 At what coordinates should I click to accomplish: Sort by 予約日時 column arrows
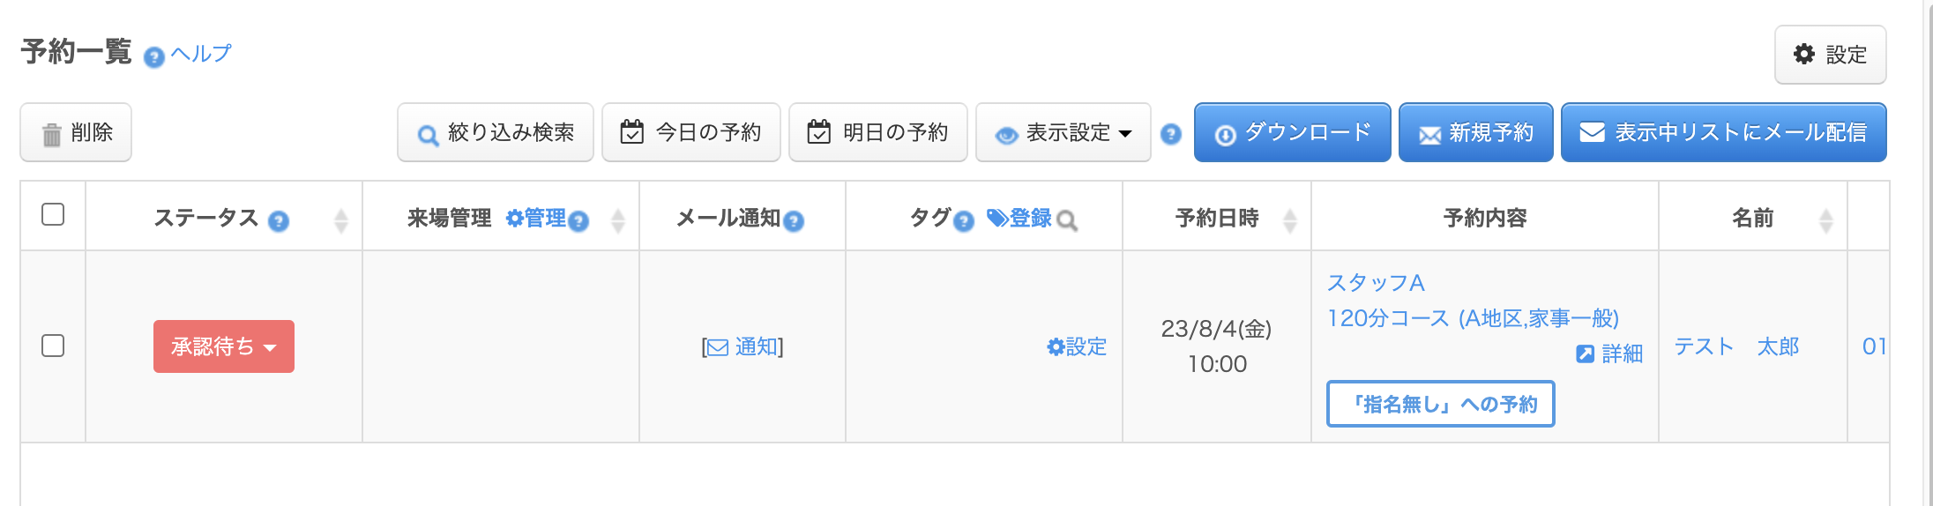(x=1290, y=220)
